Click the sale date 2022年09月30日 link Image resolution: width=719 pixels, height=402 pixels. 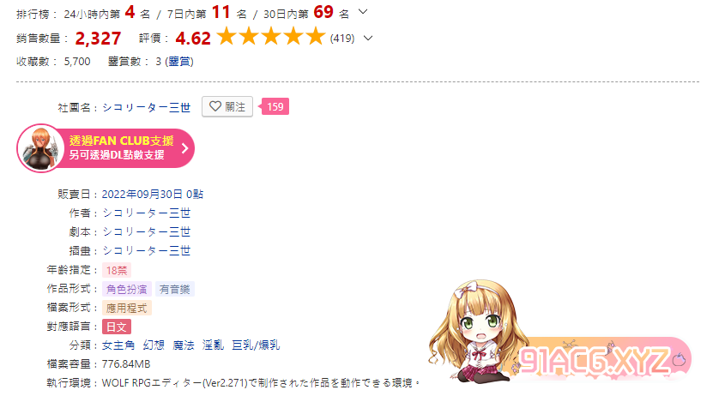(142, 194)
